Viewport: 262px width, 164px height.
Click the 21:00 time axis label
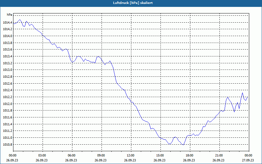218,155
